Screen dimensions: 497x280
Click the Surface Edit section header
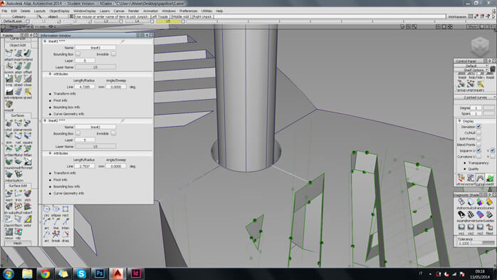click(x=18, y=186)
